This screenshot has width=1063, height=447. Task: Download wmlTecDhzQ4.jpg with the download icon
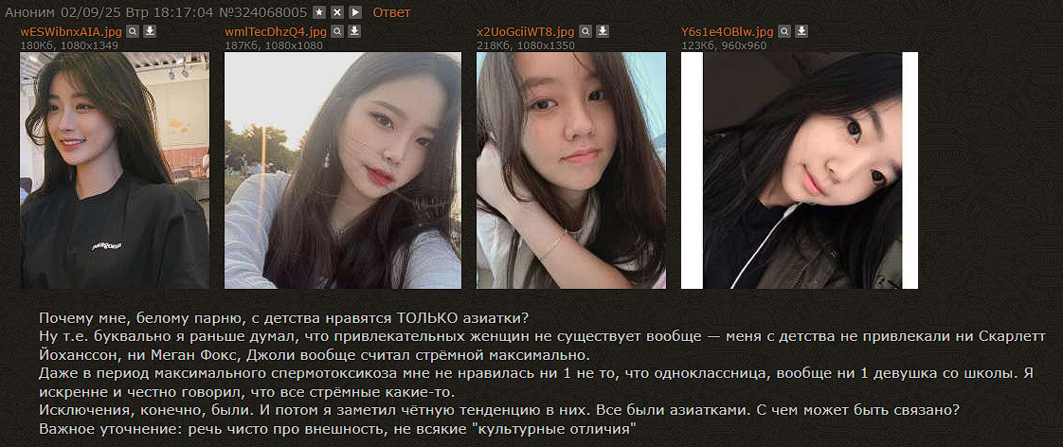pyautogui.click(x=354, y=31)
